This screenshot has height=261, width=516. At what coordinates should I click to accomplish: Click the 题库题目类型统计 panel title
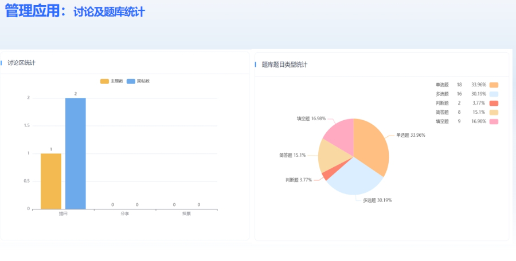coord(284,65)
